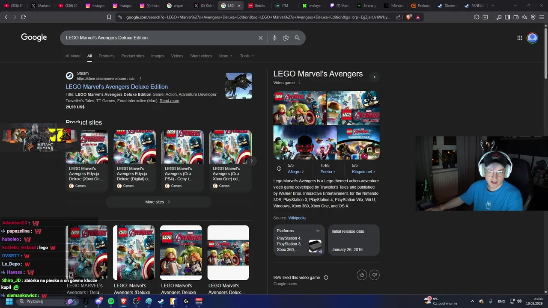Open knowledge panel three-dot menu
The height and width of the screenshot is (308, 548).
click(299, 83)
